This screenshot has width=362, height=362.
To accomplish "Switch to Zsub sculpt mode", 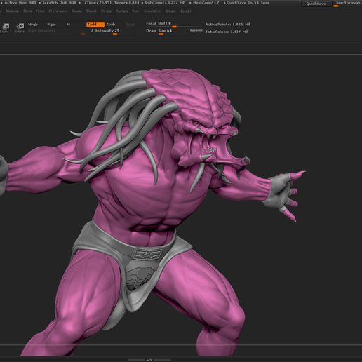I will point(111,25).
